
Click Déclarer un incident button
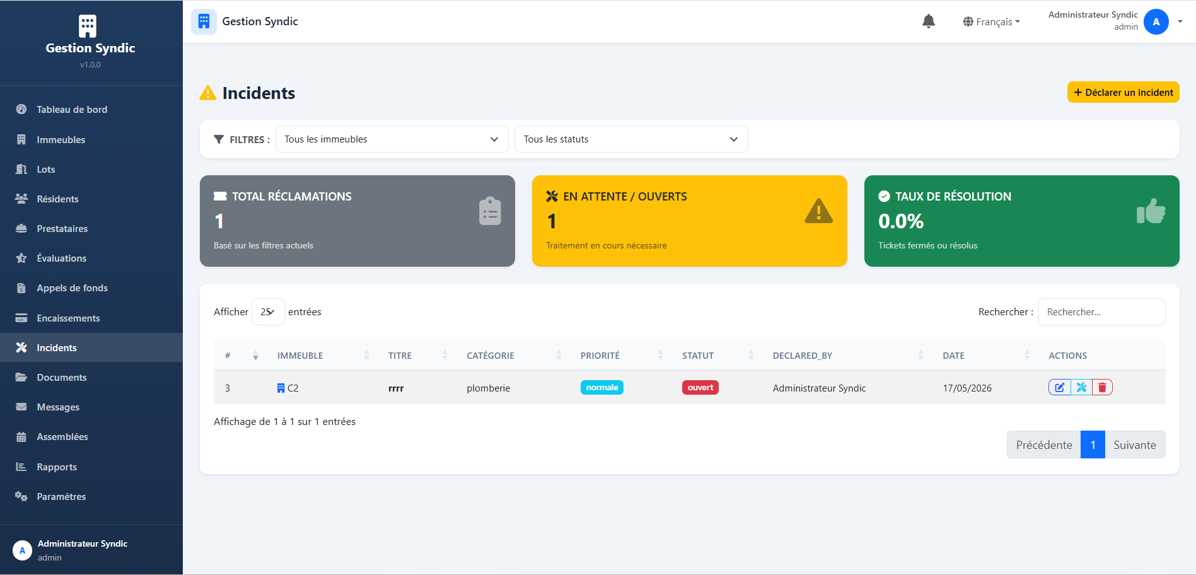click(1123, 92)
